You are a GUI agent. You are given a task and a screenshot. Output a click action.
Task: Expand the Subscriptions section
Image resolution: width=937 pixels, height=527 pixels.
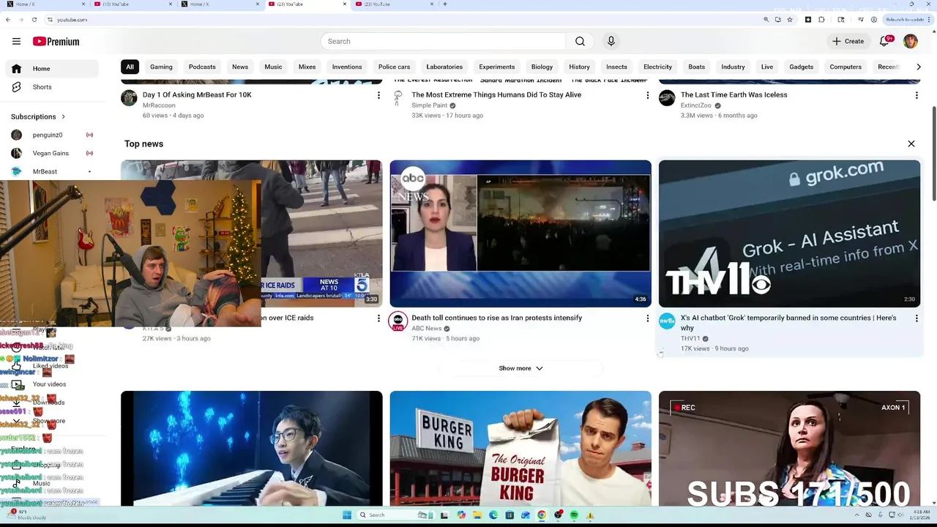[39, 116]
